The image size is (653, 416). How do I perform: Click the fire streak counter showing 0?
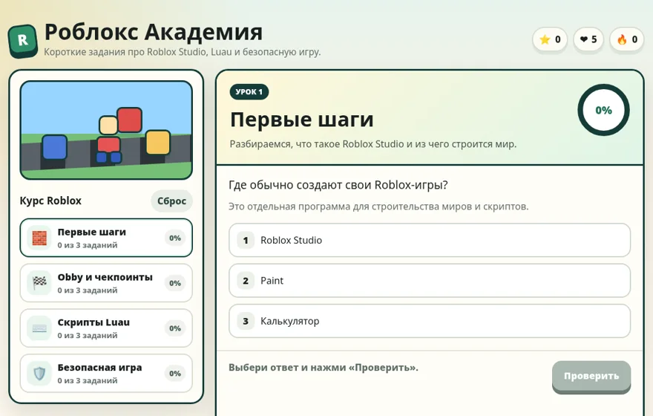tap(627, 39)
